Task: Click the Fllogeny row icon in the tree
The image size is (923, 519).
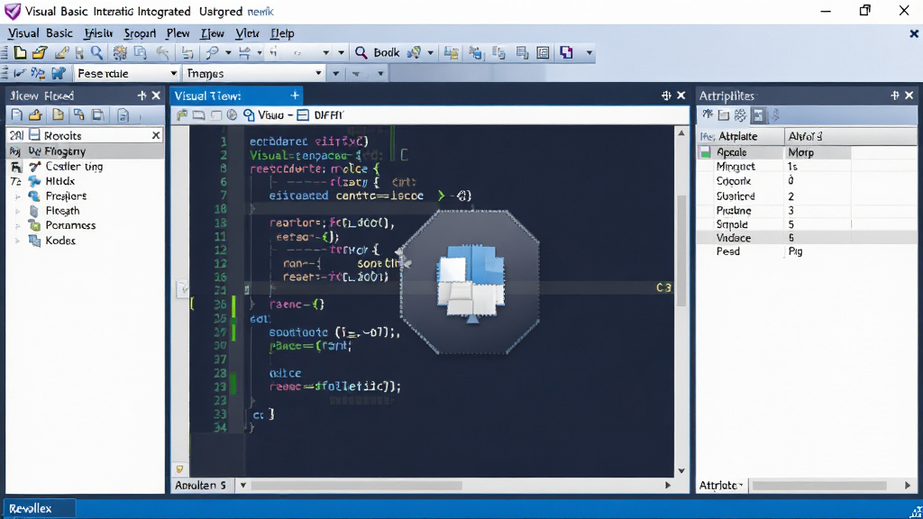Action: coord(34,151)
